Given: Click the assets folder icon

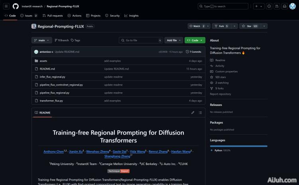Looking at the screenshot, I should (x=36, y=61).
